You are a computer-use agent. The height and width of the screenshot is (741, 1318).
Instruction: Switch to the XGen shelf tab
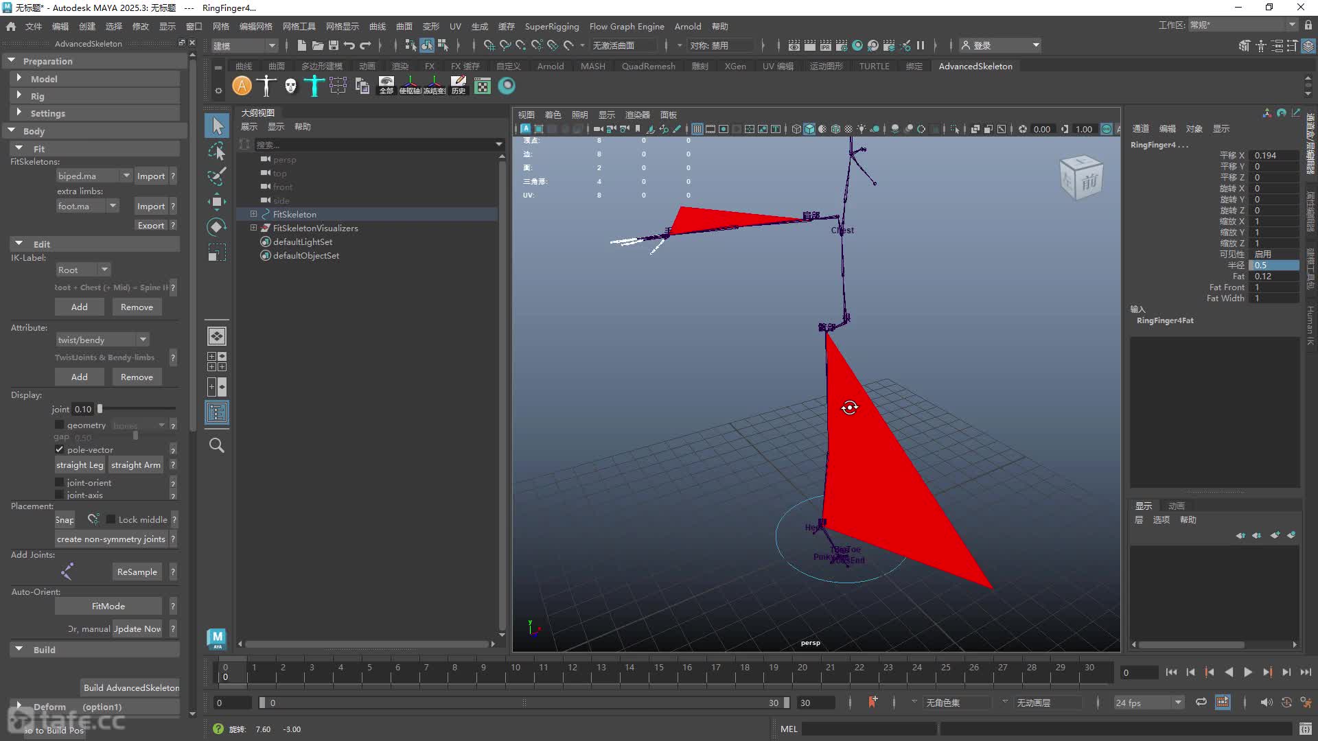735,66
